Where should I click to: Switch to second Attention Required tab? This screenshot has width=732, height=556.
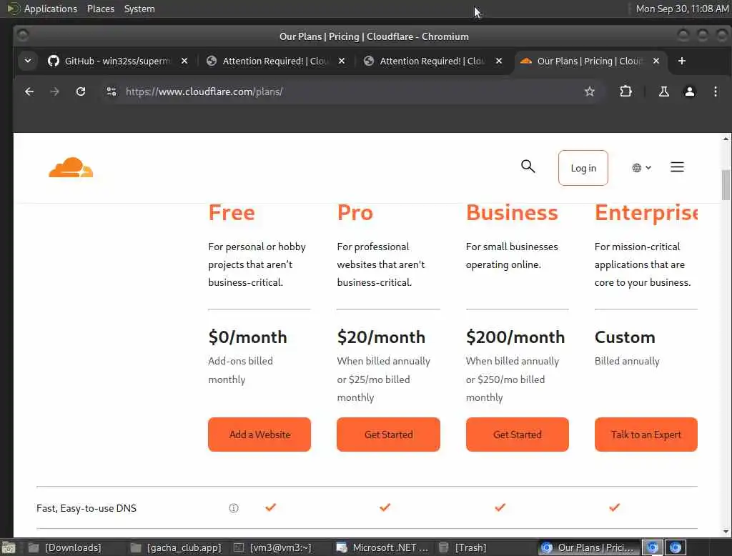(432, 61)
